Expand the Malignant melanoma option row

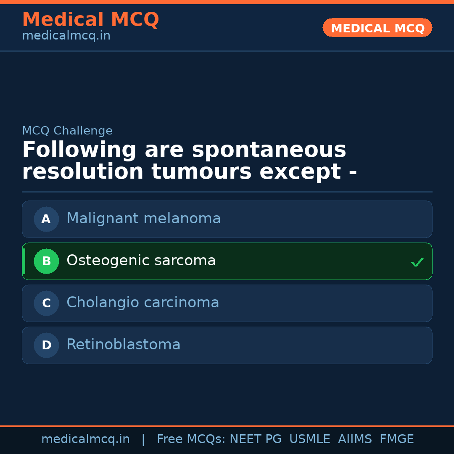pos(227,219)
